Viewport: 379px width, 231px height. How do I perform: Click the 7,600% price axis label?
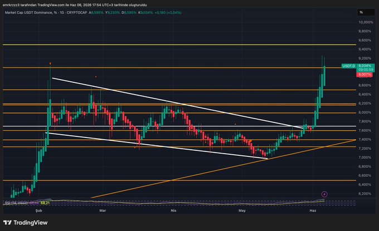365,130
